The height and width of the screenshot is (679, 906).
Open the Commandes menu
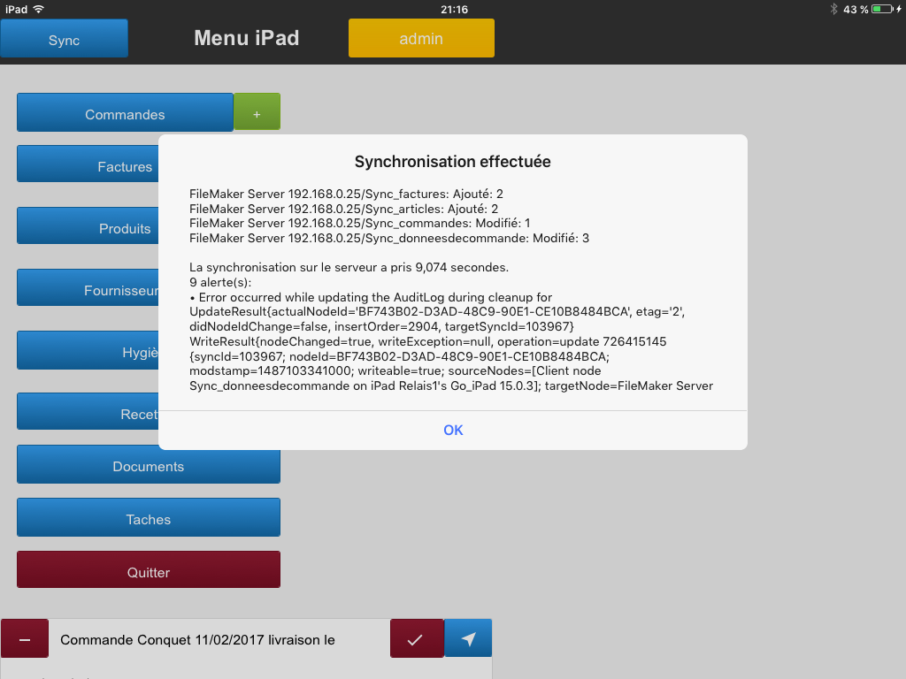click(125, 112)
